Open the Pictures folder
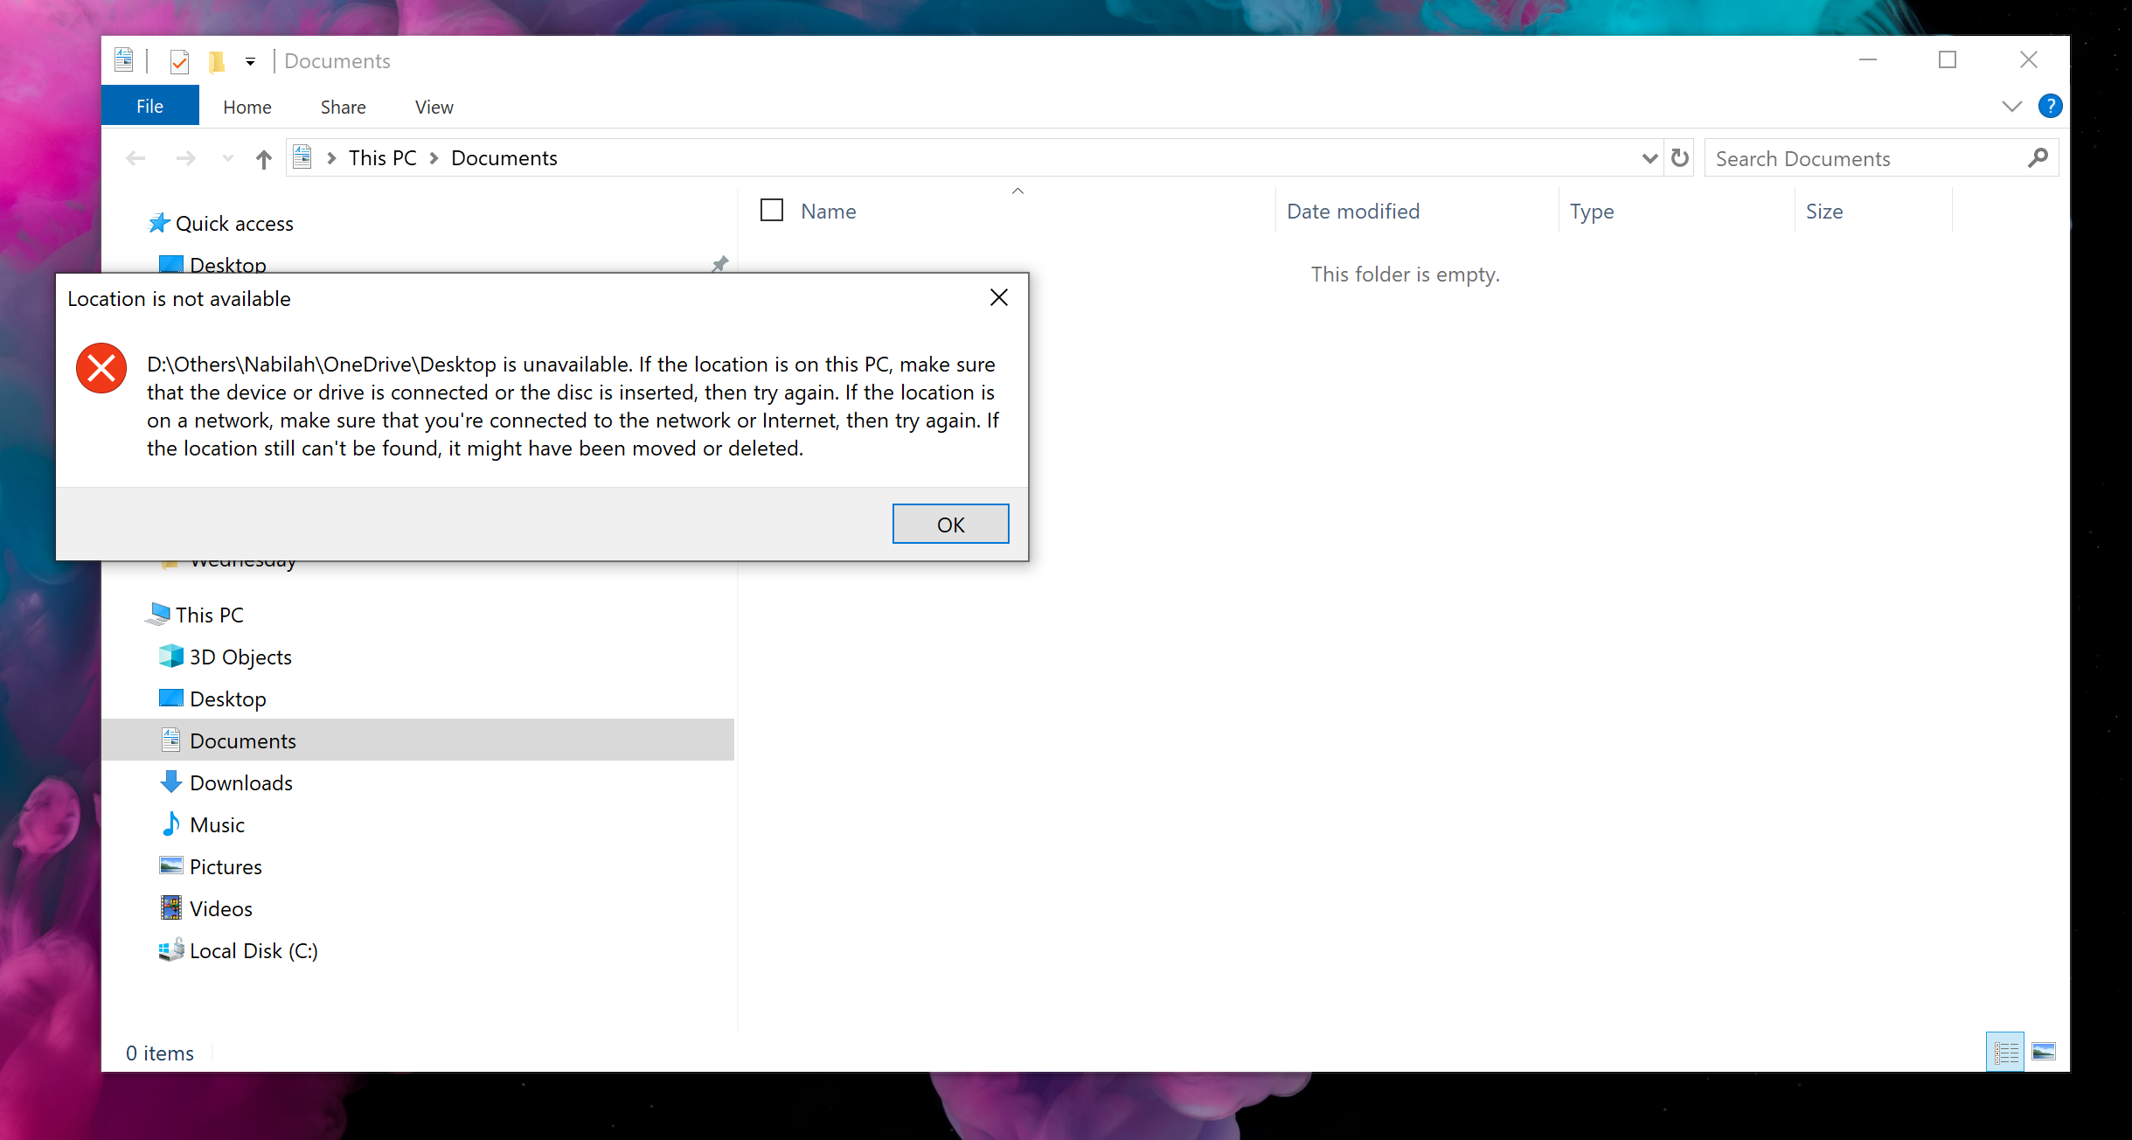 click(x=226, y=867)
